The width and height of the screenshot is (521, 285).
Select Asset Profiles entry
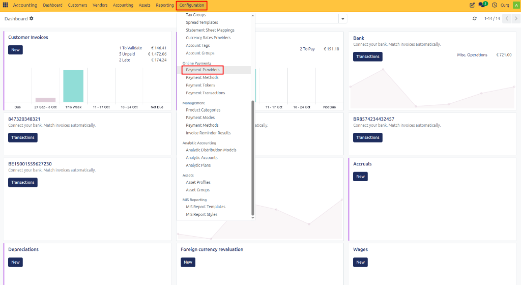click(198, 182)
